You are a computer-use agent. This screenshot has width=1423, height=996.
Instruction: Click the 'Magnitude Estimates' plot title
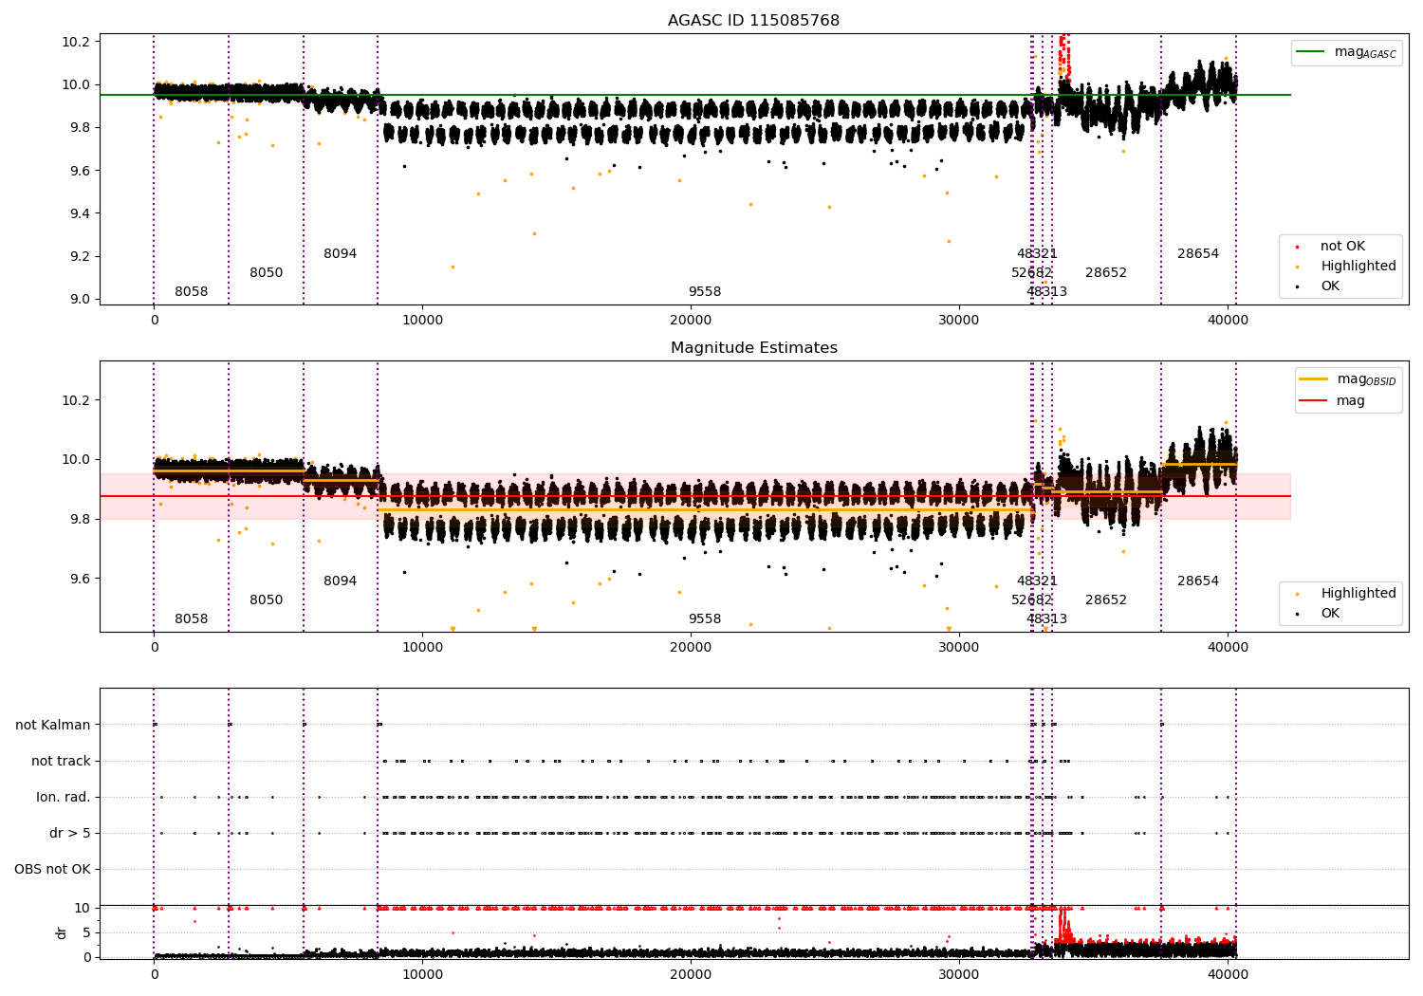(x=753, y=348)
